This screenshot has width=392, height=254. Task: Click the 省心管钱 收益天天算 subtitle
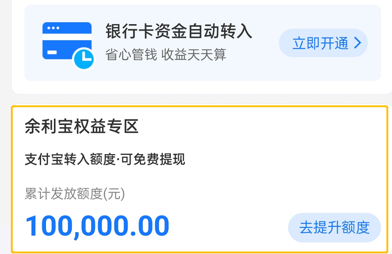tap(166, 55)
